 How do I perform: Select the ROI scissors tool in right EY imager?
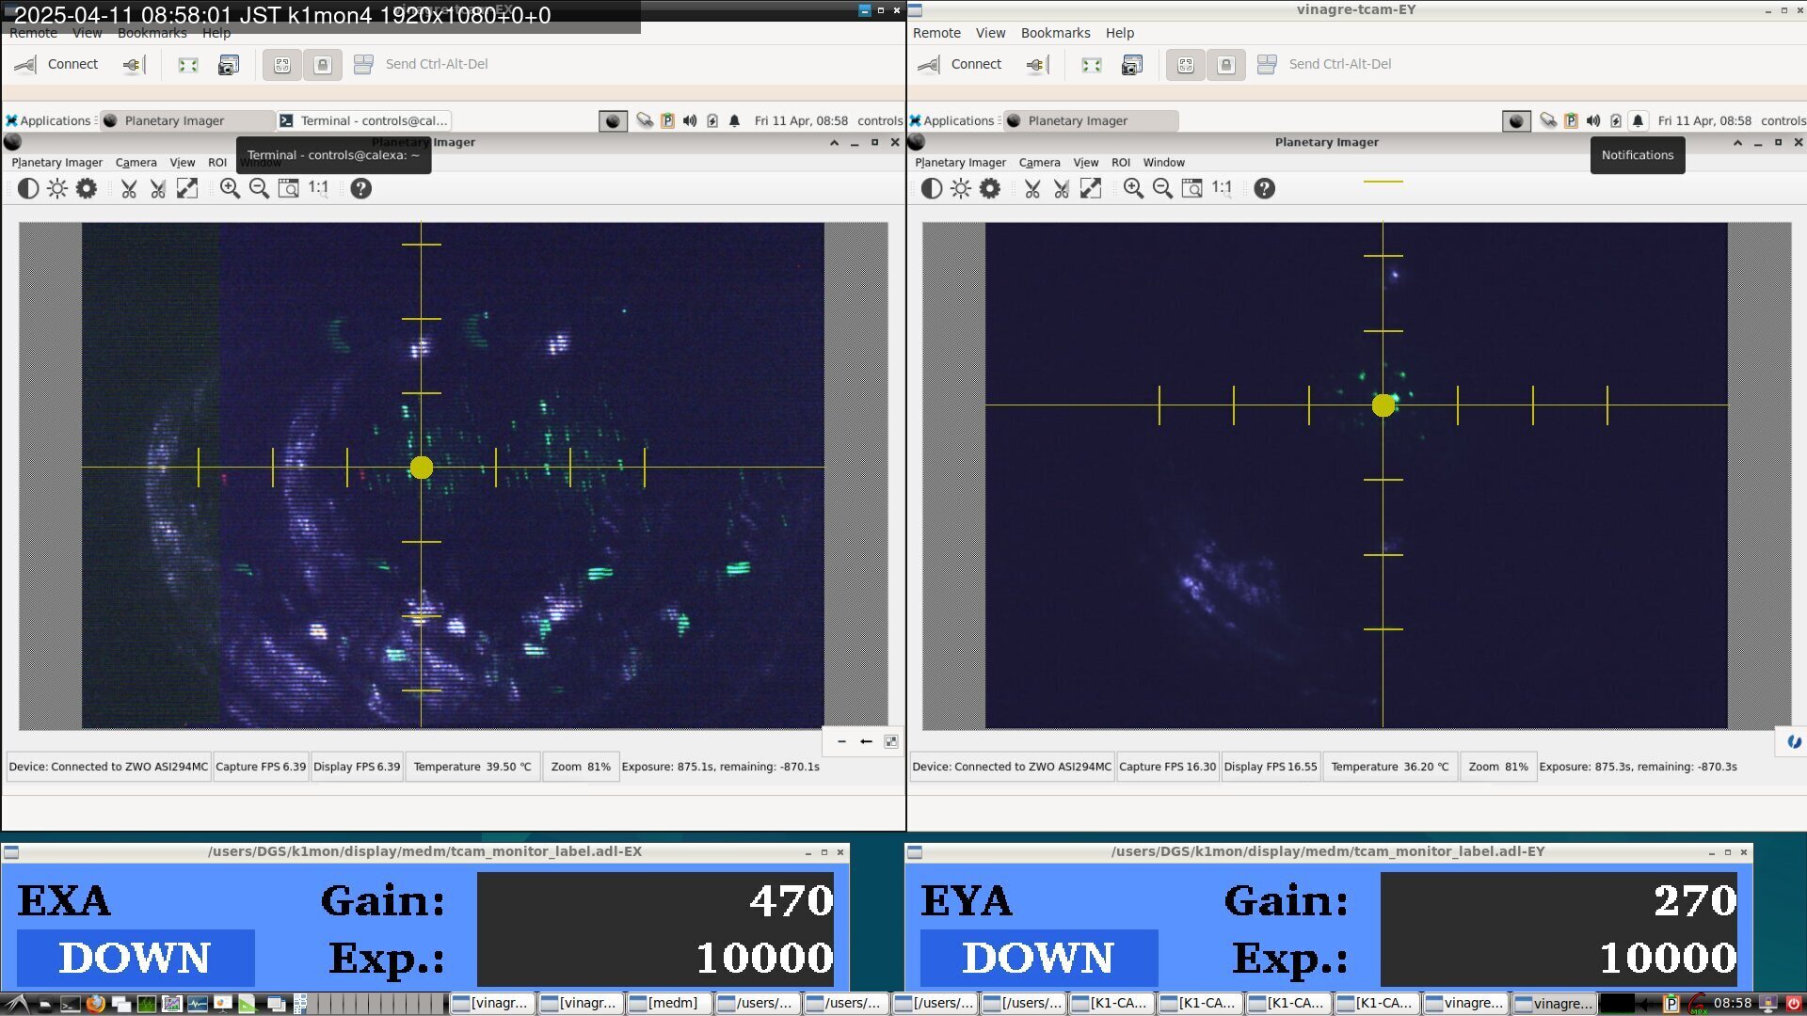[x=1032, y=188]
